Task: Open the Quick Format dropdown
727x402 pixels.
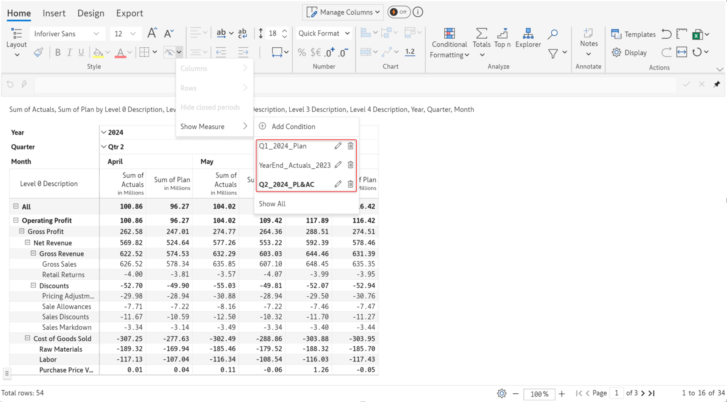Action: [x=324, y=33]
